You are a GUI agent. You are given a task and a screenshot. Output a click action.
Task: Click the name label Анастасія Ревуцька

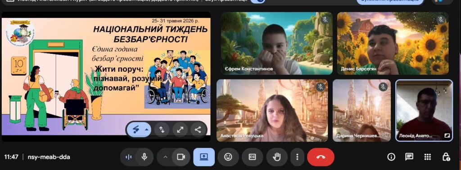(x=242, y=136)
